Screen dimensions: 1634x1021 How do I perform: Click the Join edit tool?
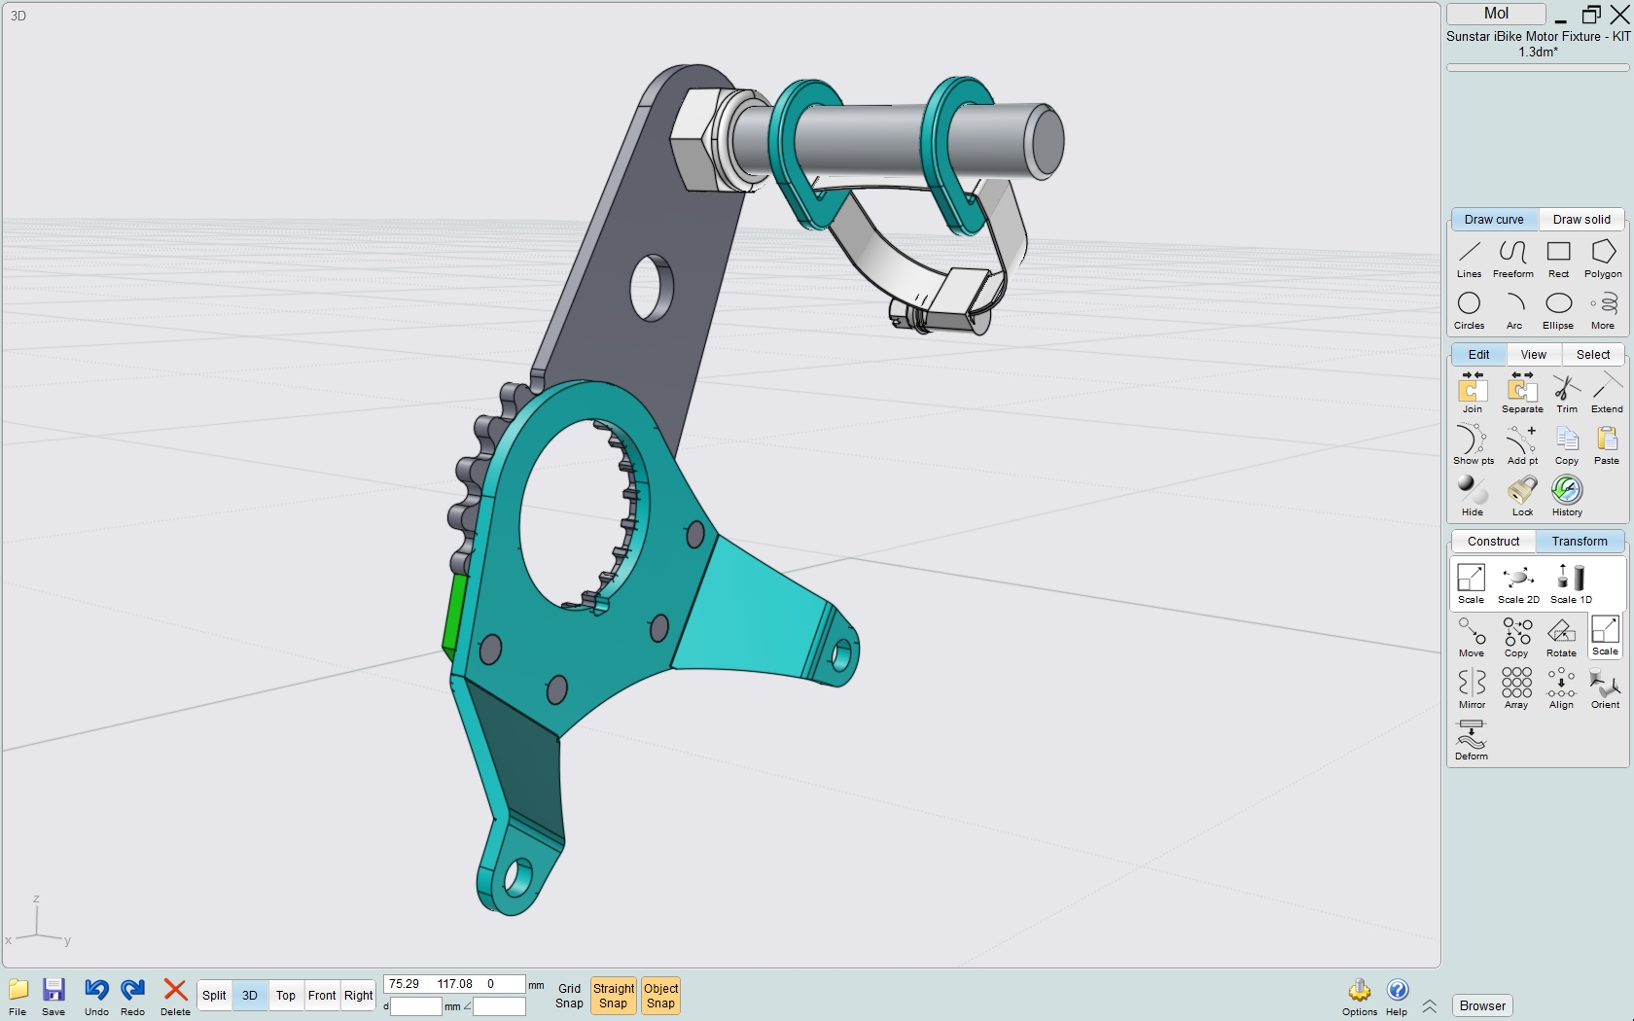tap(1473, 394)
